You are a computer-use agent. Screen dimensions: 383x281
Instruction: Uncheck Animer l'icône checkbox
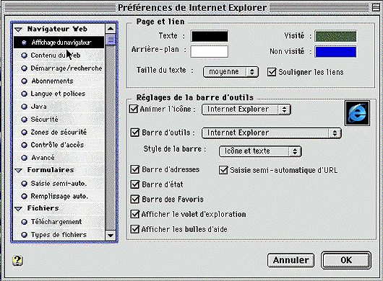(134, 109)
